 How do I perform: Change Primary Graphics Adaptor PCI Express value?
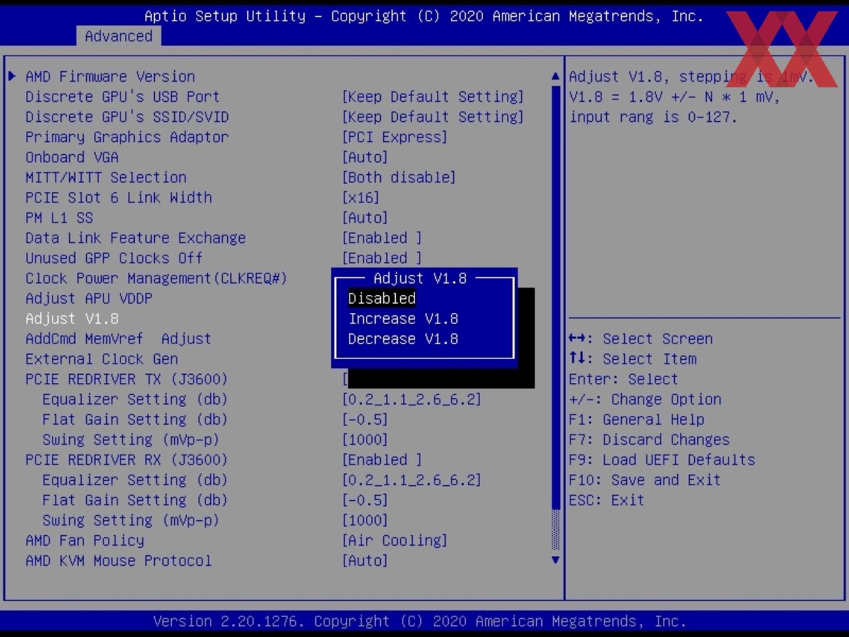point(395,137)
